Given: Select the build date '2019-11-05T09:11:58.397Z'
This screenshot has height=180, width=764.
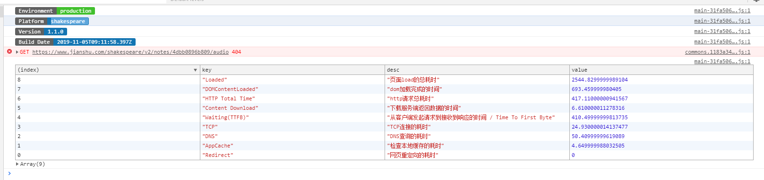Looking at the screenshot, I should (x=94, y=42).
